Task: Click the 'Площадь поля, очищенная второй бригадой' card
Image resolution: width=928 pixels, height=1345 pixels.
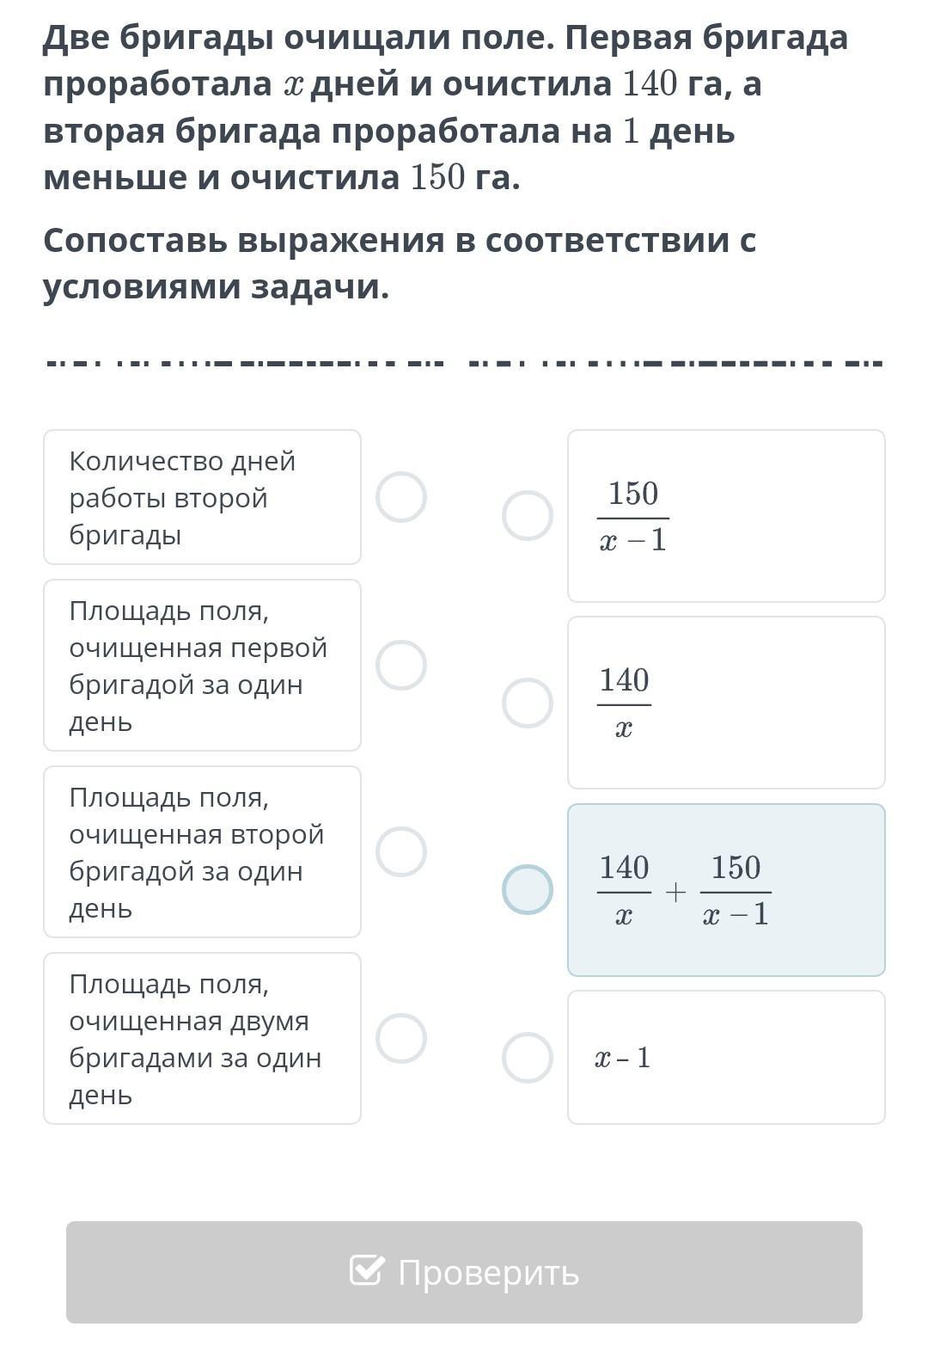Action: (202, 851)
